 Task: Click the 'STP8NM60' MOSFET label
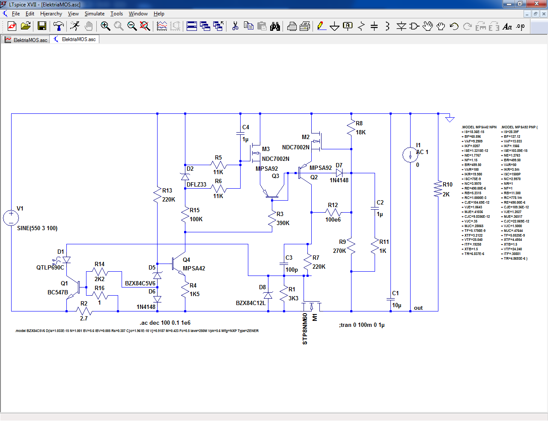(305, 329)
